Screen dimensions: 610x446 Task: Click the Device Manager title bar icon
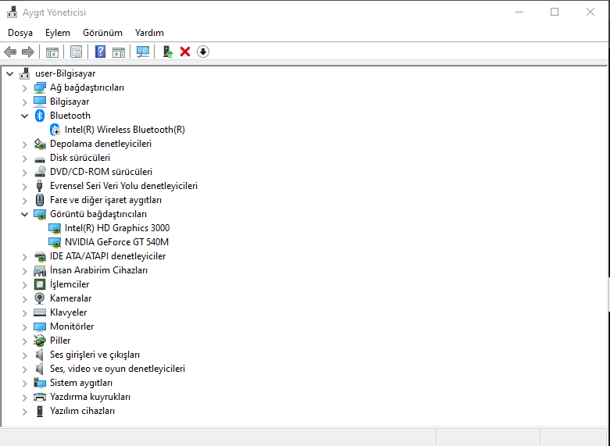12,12
